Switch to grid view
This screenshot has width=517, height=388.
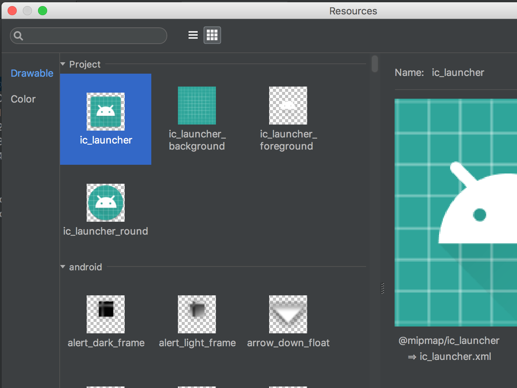coord(212,35)
